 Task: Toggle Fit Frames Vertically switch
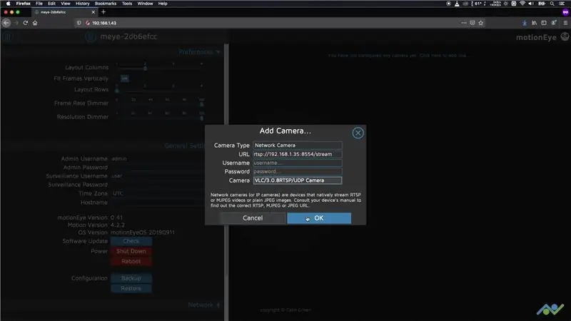click(x=124, y=78)
